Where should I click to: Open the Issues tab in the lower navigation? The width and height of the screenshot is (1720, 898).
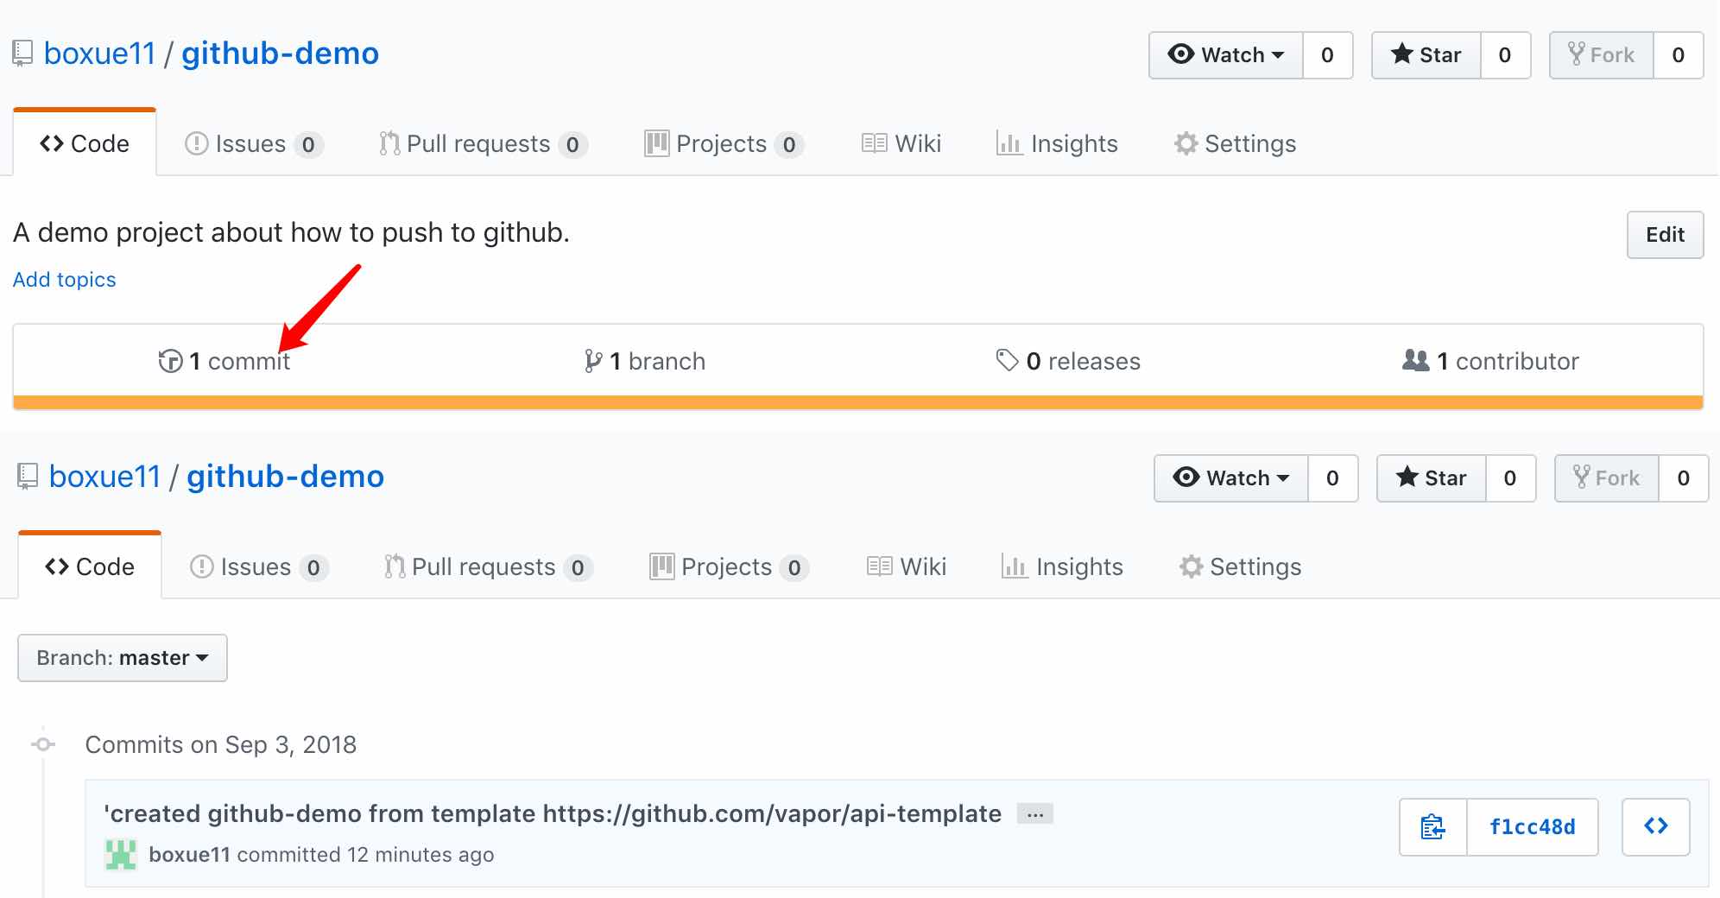pos(259,566)
